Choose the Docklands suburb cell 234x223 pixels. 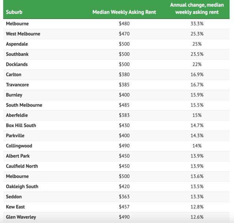click(x=17, y=65)
